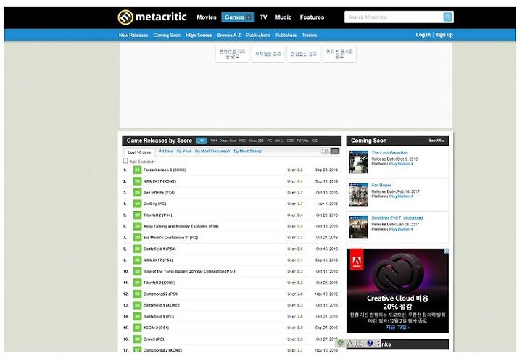The height and width of the screenshot is (361, 522).
Task: Open the Features menu
Action: 312,17
